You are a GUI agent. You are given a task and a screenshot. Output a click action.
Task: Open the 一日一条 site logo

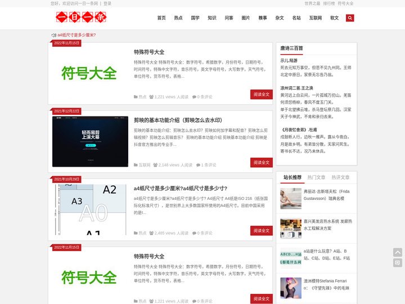pos(81,17)
